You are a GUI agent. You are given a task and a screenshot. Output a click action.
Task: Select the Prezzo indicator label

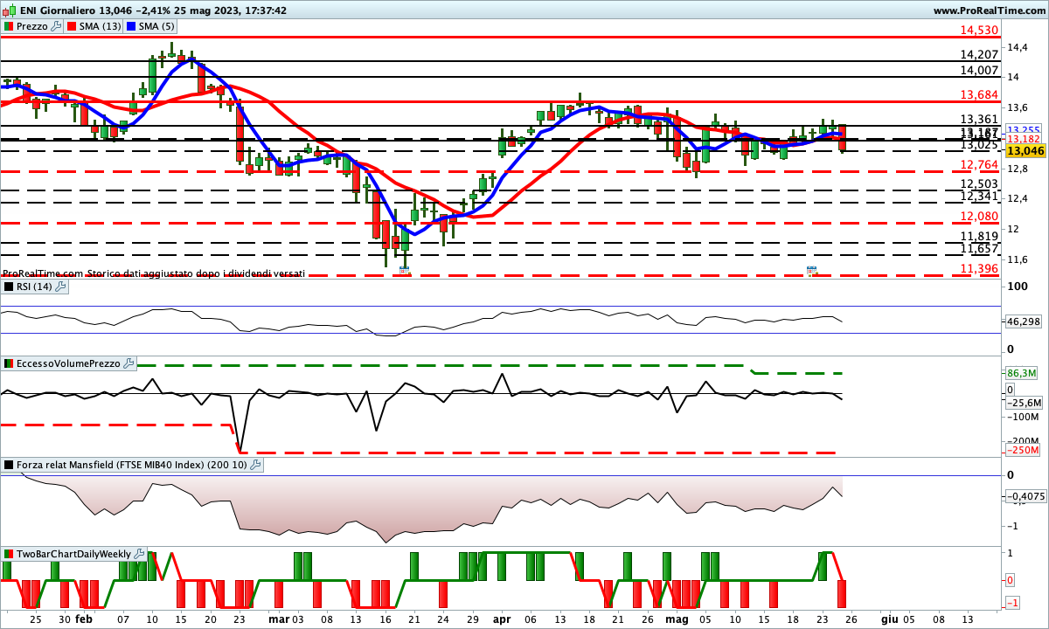click(x=32, y=26)
